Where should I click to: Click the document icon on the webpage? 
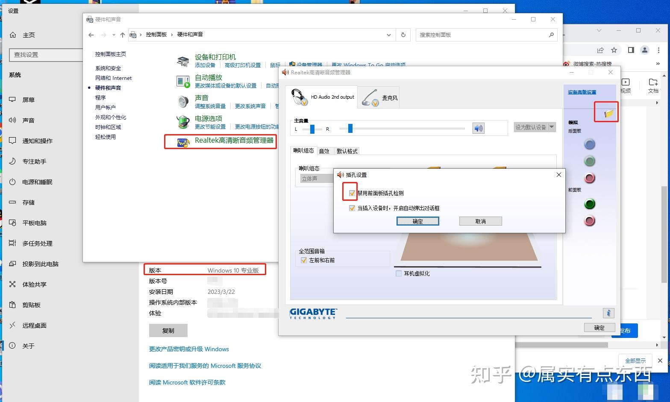click(653, 82)
